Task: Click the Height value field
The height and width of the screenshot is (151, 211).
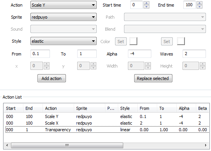Action: tap(191, 66)
